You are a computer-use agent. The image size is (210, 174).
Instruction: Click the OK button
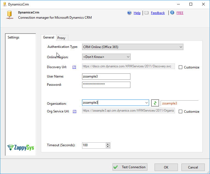pos(166,167)
